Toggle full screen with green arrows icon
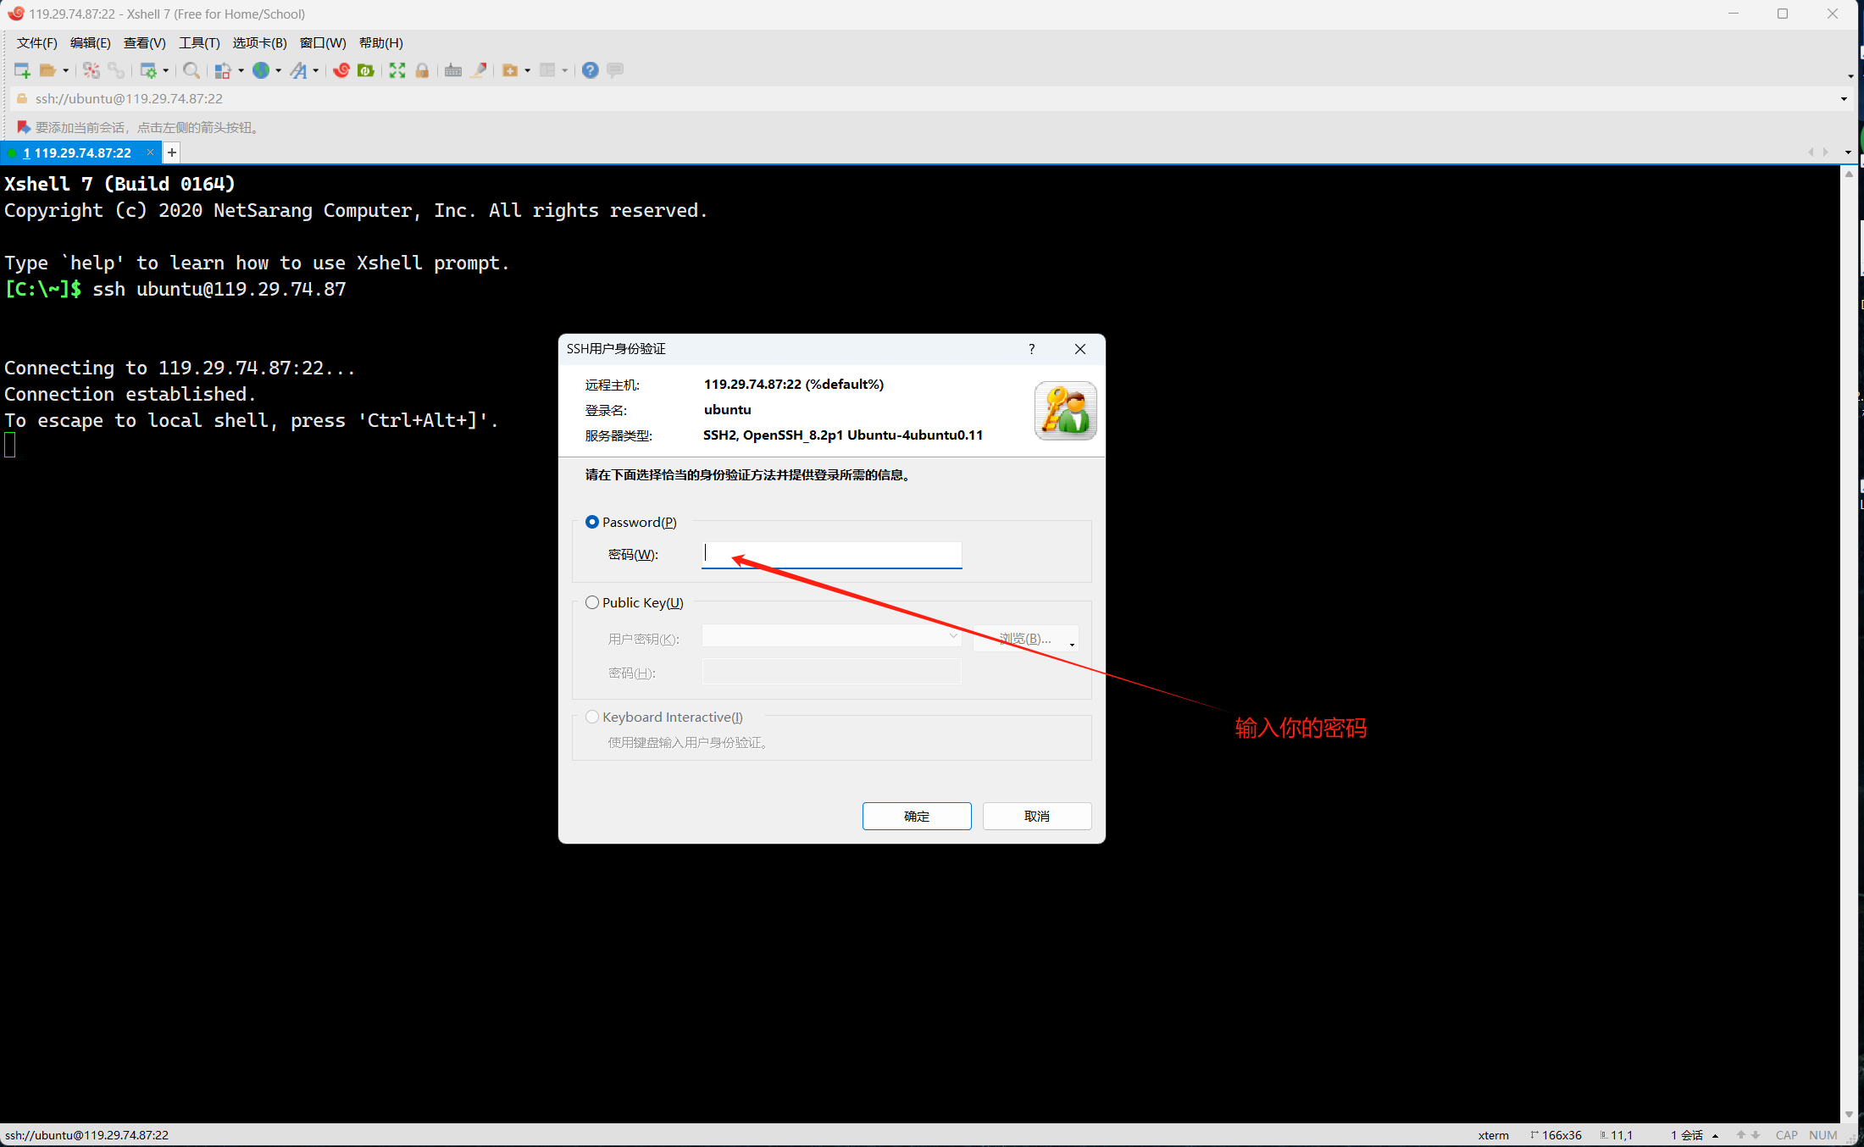1864x1147 pixels. (x=397, y=70)
